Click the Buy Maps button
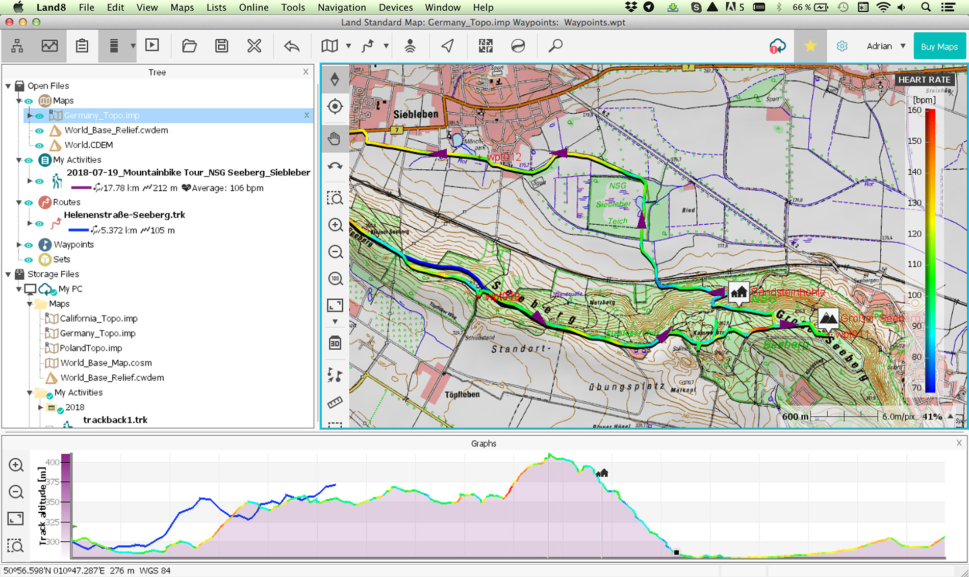 click(939, 46)
